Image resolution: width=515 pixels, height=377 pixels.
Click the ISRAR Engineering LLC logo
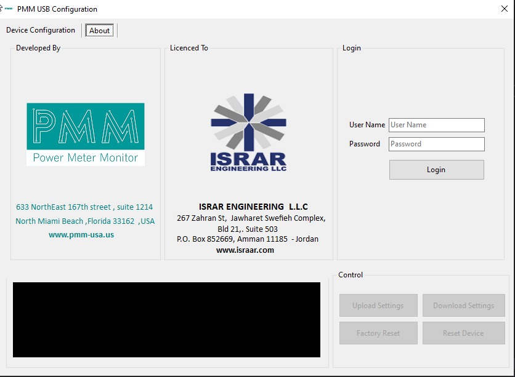[x=249, y=132]
